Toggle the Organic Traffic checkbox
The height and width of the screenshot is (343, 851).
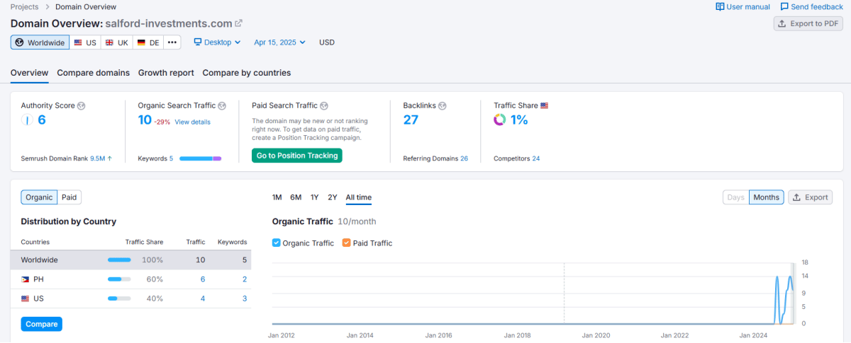277,243
